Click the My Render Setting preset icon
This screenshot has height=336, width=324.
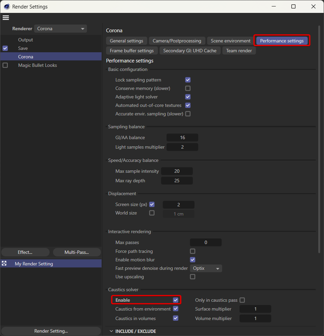4,264
